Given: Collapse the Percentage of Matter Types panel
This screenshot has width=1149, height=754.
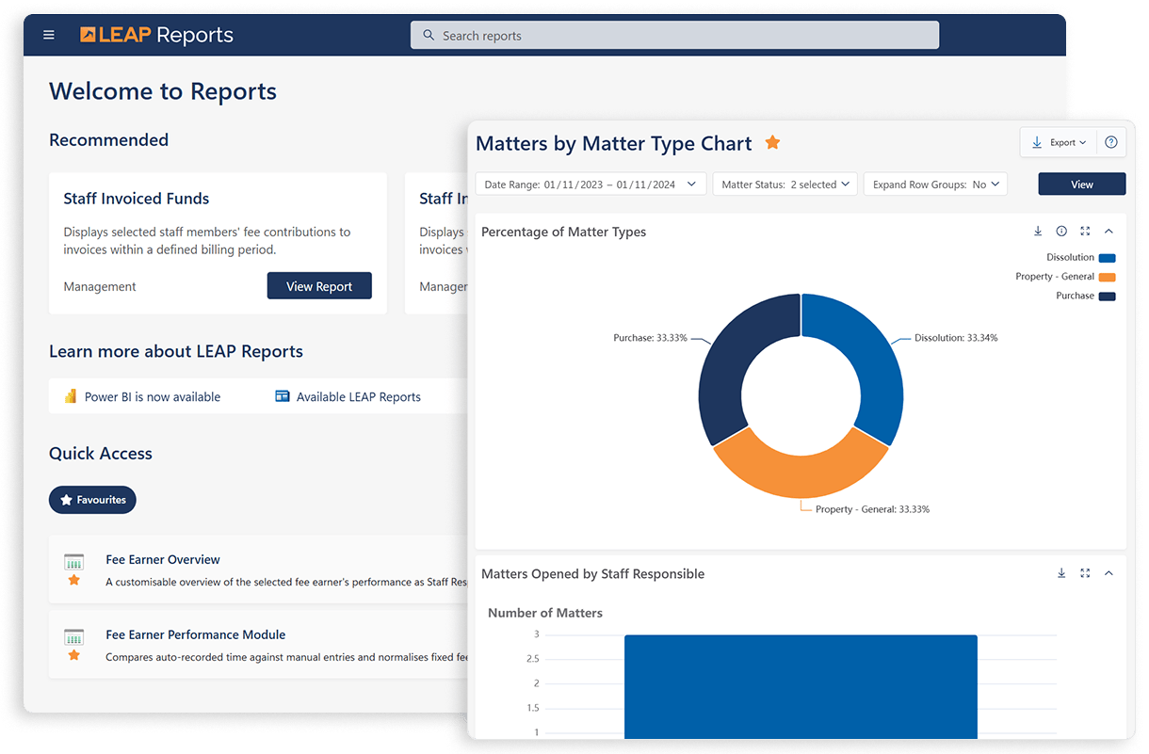Looking at the screenshot, I should click(1109, 232).
